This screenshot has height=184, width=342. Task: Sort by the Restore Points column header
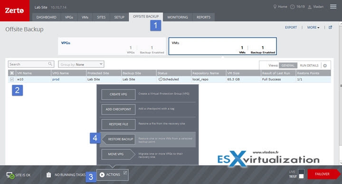click(313, 73)
